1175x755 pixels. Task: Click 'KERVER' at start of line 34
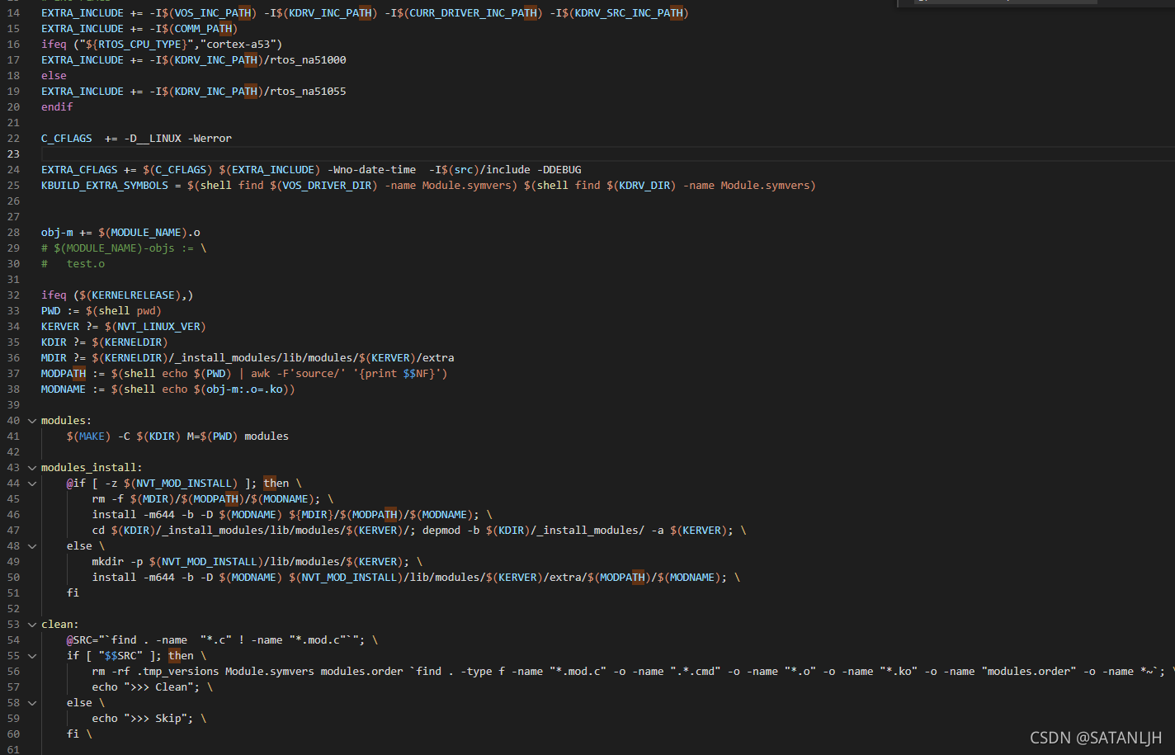click(60, 327)
